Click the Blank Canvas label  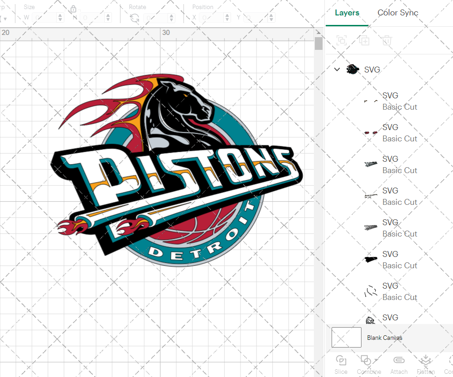pos(385,338)
